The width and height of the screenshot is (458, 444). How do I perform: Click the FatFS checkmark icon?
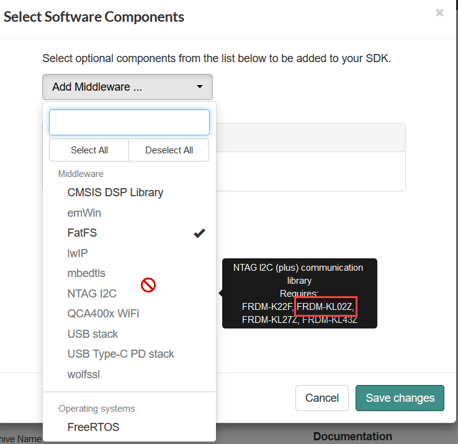[199, 233]
